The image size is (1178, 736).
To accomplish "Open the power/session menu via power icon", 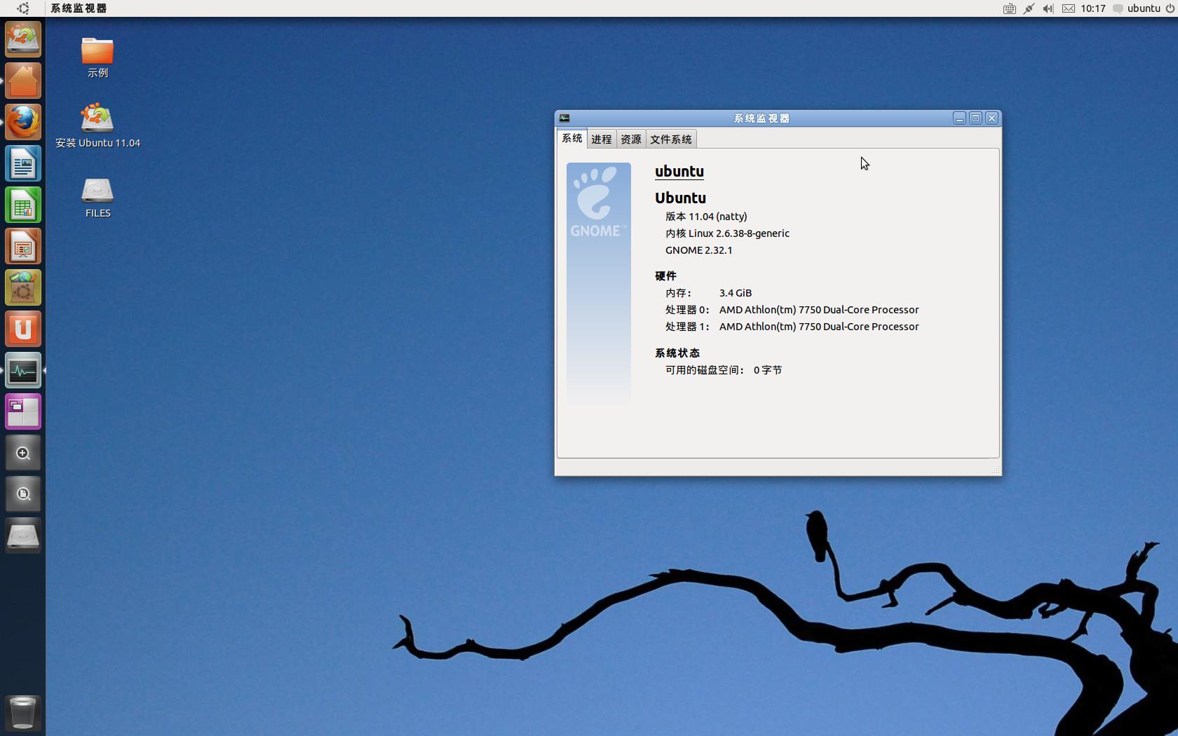I will click(1170, 8).
